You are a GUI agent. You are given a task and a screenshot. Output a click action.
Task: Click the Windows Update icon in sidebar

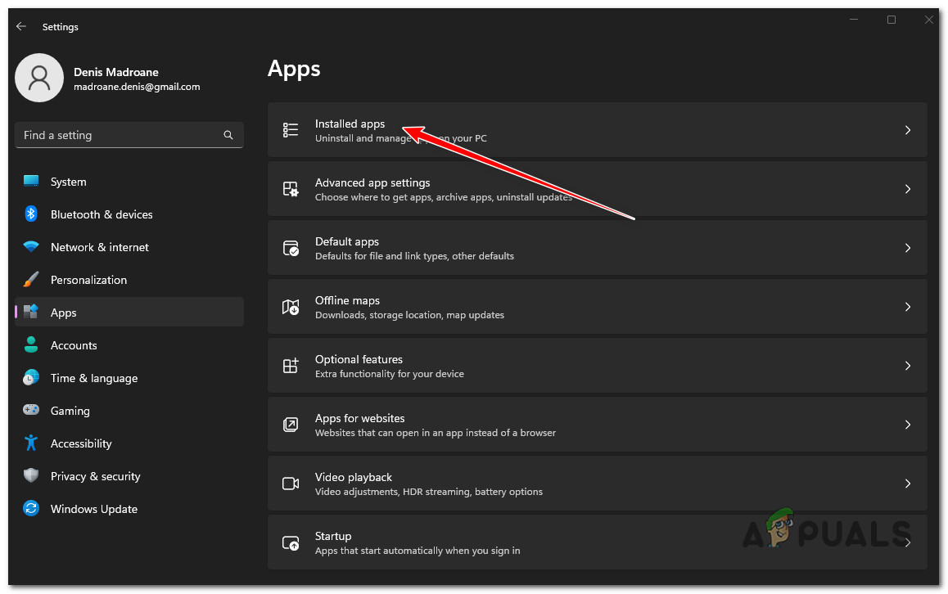click(x=30, y=508)
